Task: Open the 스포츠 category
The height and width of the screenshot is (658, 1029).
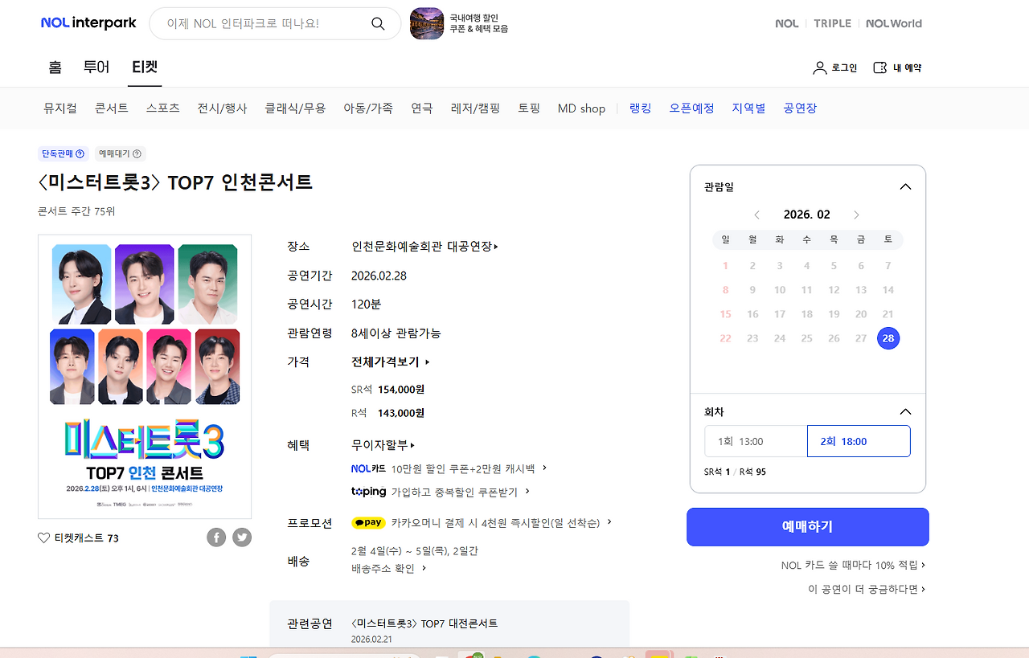Action: tap(163, 108)
